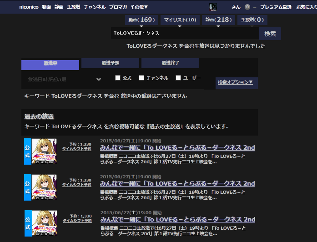Click the 検索 search button
Viewport: 317px width, 242px height.
(x=270, y=34)
